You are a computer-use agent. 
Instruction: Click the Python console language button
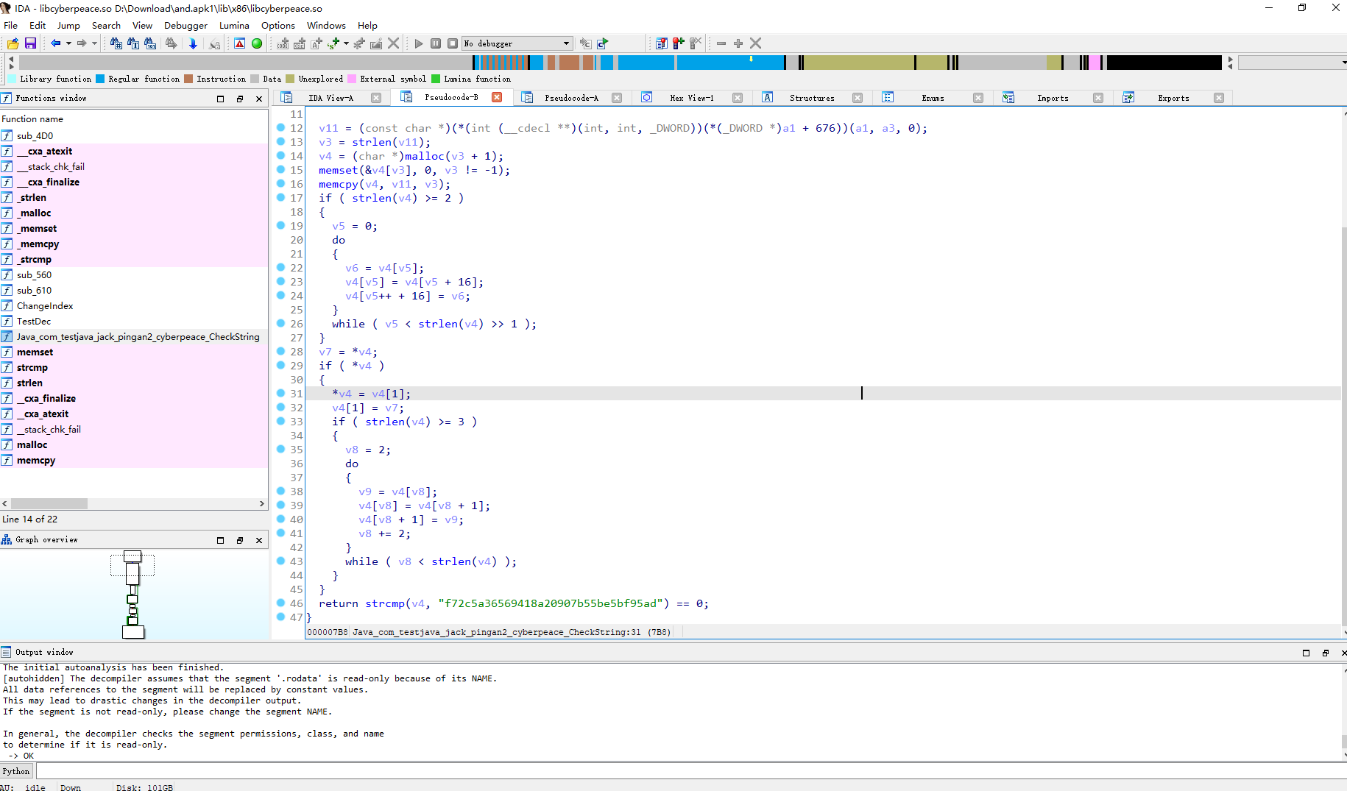[16, 771]
